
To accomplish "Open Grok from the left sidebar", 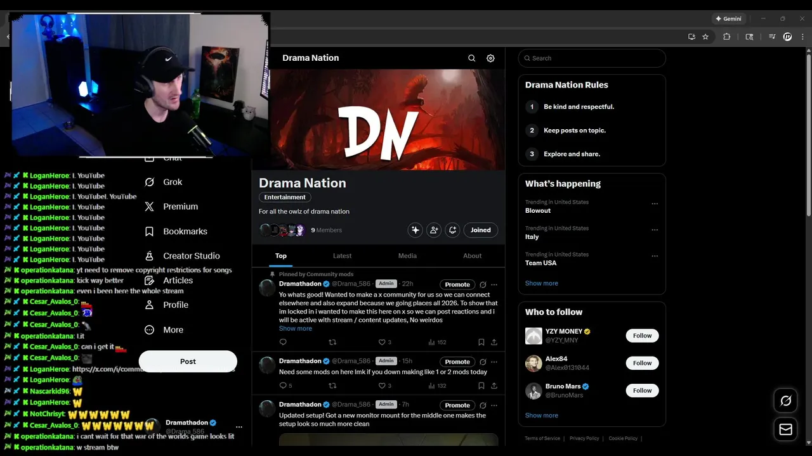I will click(165, 182).
